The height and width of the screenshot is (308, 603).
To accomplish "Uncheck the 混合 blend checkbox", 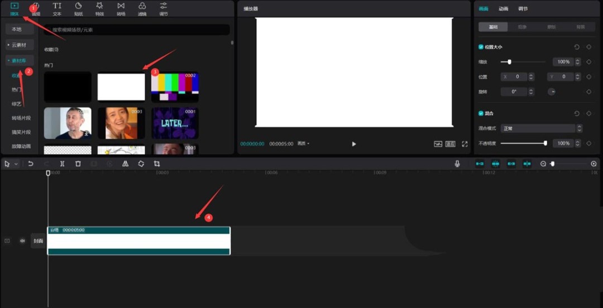I will pos(481,113).
